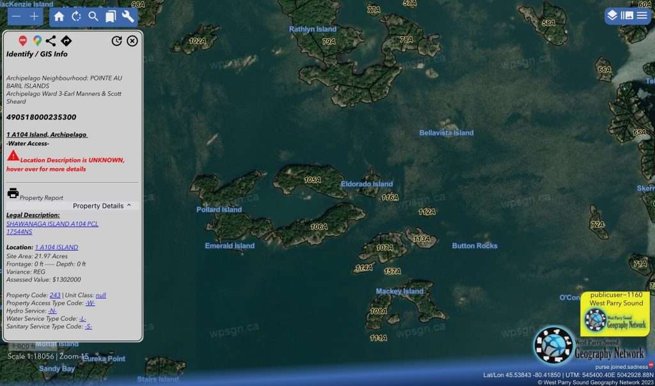655x386 pixels.
Task: Click the Location 1 A104 ISLAND link
Action: 56,247
